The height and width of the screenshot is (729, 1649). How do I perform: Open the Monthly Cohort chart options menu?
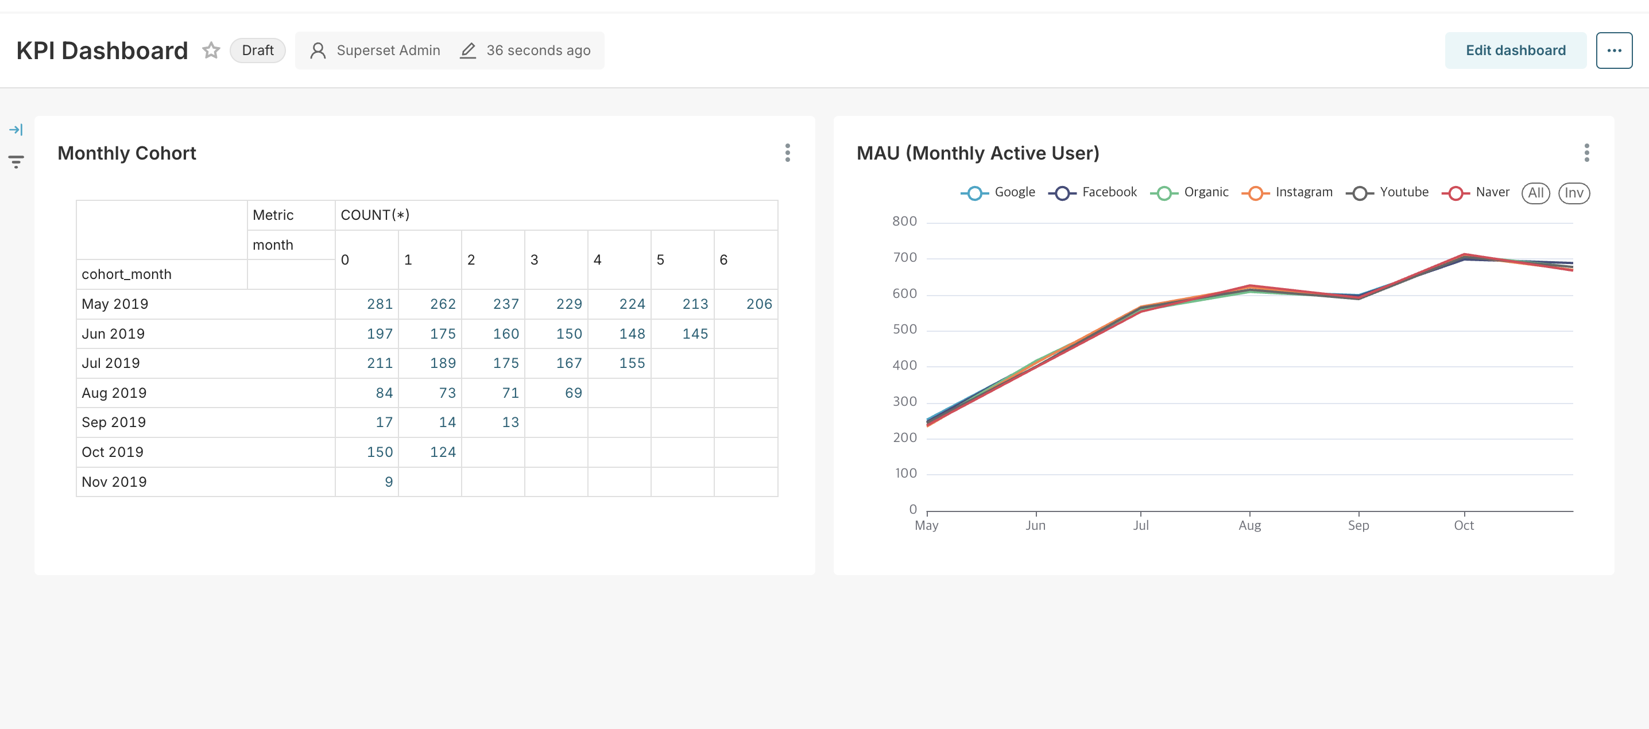[787, 153]
